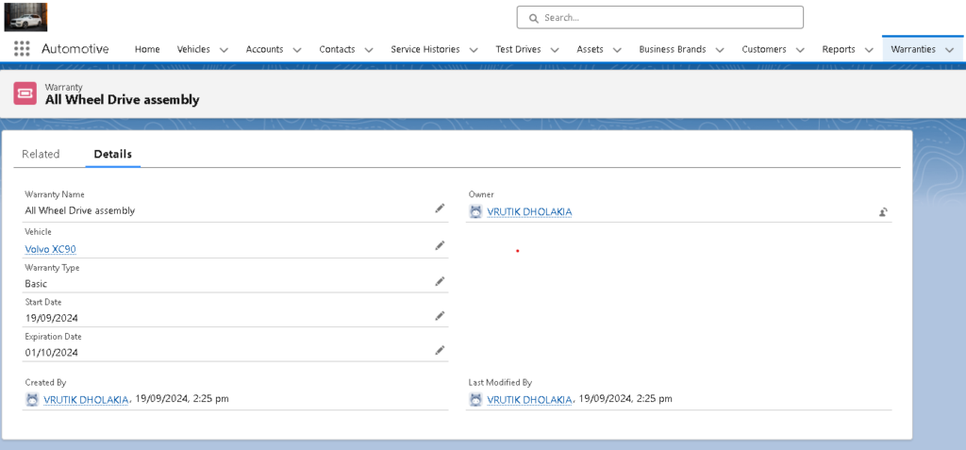
Task: Expand the Warranties tab dropdown arrow
Action: [x=949, y=50]
